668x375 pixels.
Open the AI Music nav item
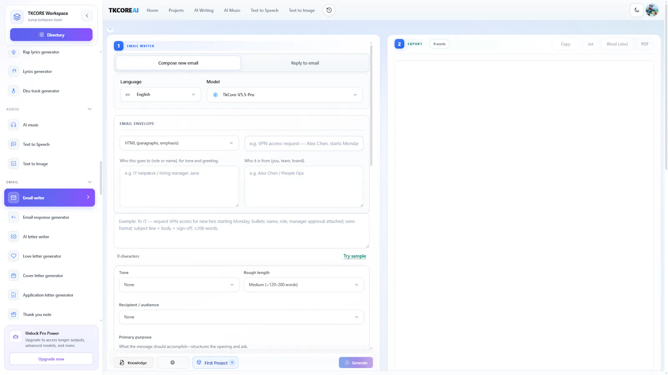pos(232,10)
